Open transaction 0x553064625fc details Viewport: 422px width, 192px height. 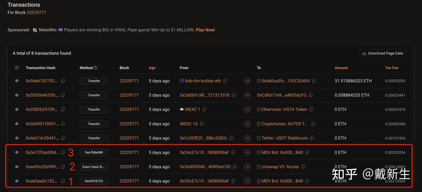[x=42, y=95]
